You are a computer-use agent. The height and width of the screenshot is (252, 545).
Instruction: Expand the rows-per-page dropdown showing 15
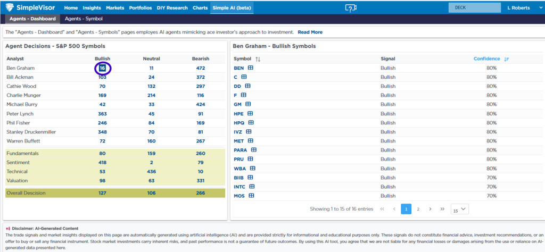459,209
